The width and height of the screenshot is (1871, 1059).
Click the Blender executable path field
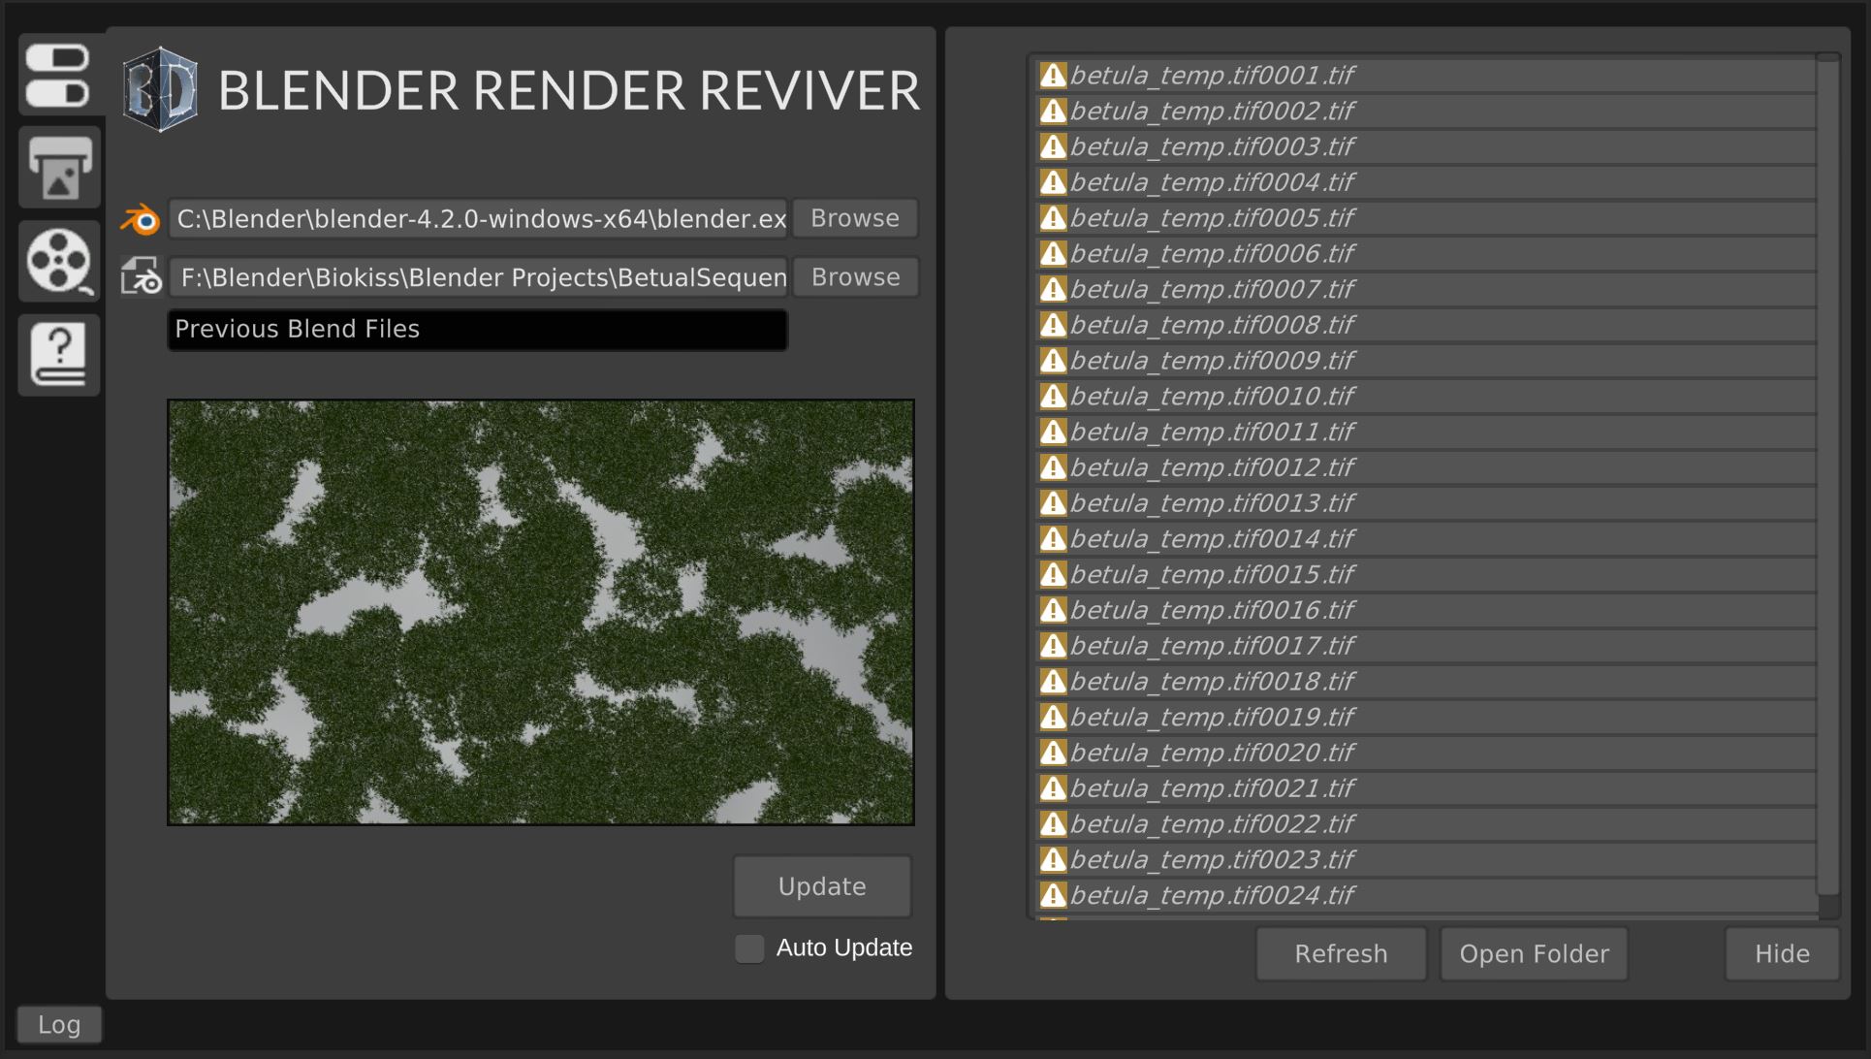pyautogui.click(x=478, y=219)
